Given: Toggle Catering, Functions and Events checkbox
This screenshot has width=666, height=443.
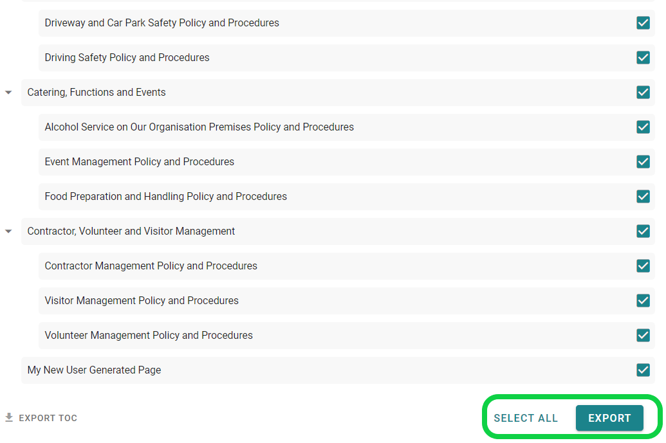Looking at the screenshot, I should [x=643, y=93].
